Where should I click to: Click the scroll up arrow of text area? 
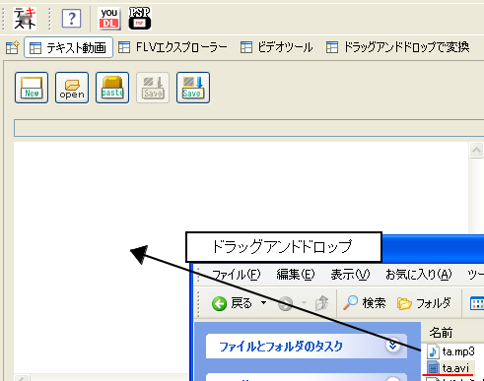[476, 151]
